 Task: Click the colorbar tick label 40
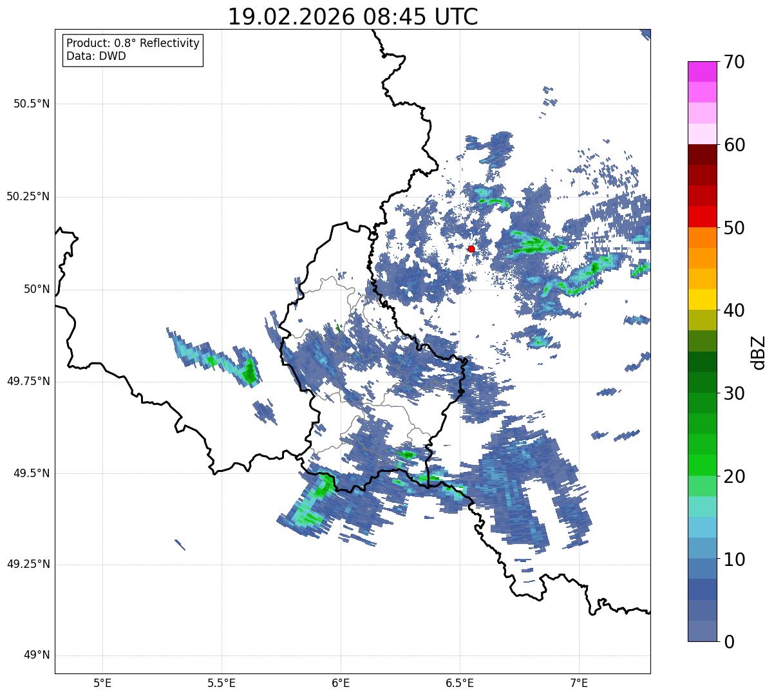pyautogui.click(x=734, y=310)
